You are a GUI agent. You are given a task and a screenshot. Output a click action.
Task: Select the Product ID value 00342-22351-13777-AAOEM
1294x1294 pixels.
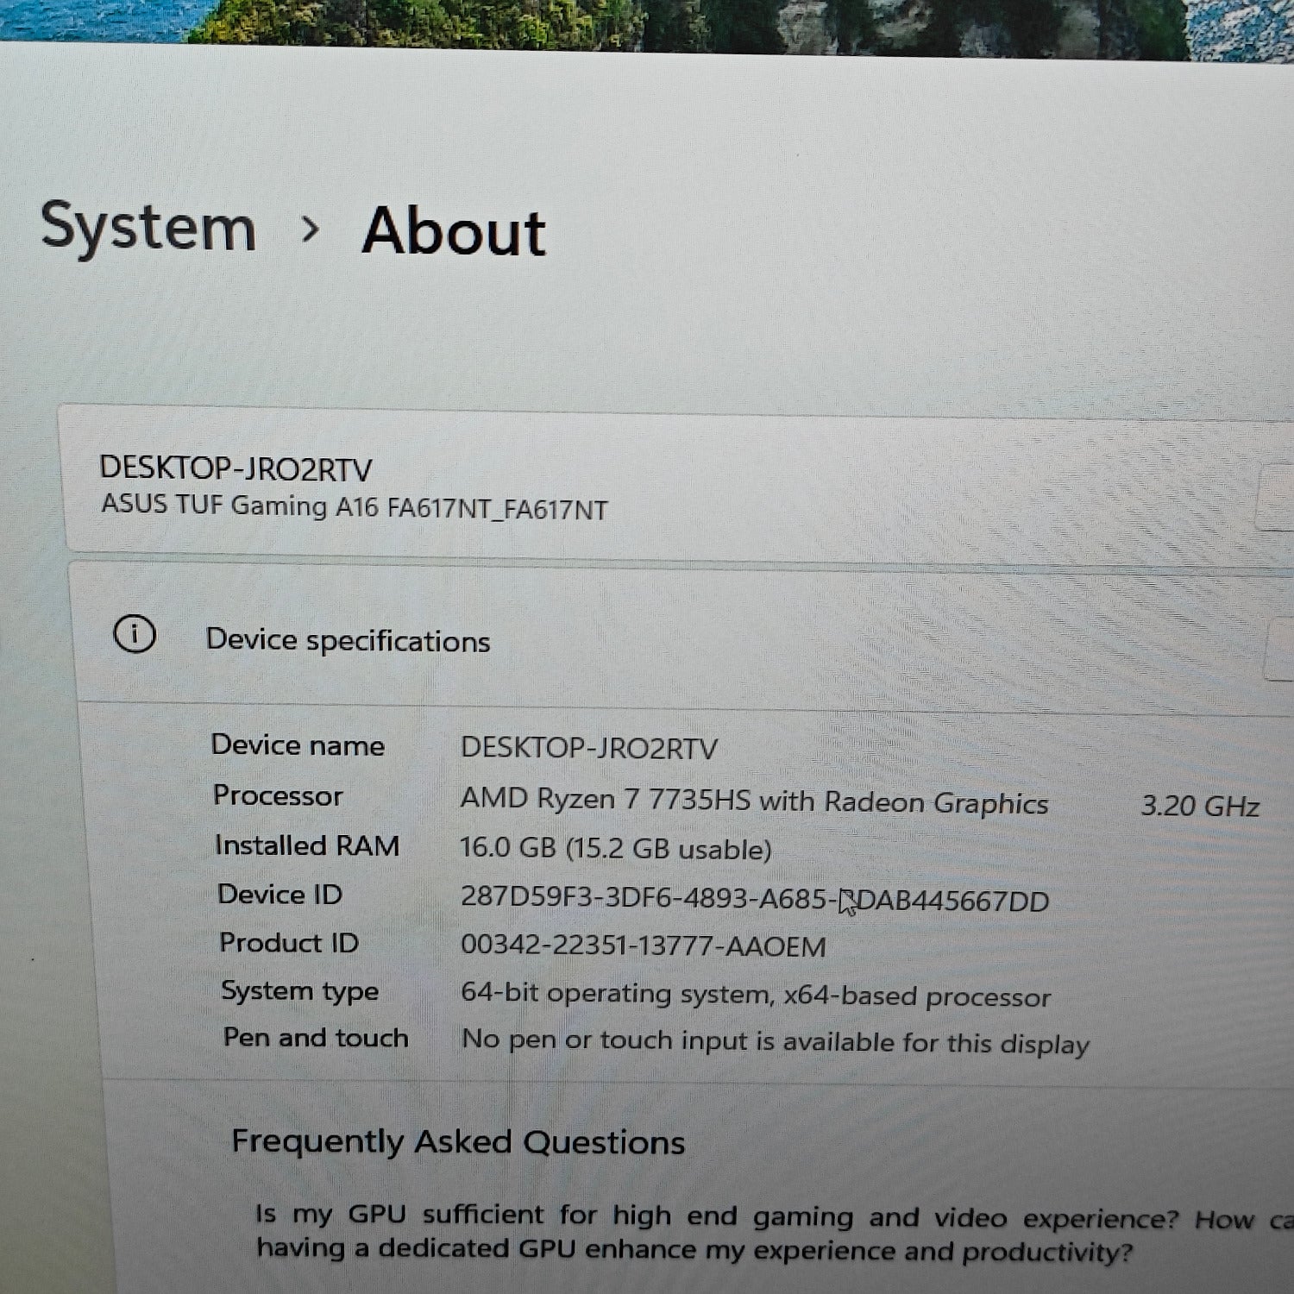(x=643, y=946)
